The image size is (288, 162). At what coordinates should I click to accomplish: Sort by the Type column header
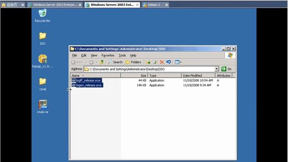pos(165,76)
